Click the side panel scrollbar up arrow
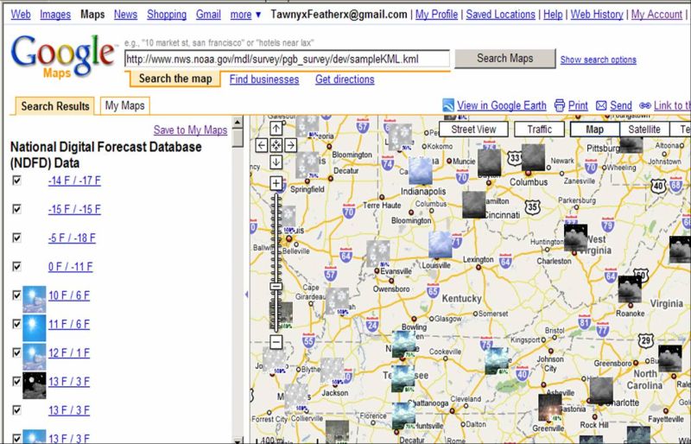The image size is (691, 444). (x=238, y=122)
